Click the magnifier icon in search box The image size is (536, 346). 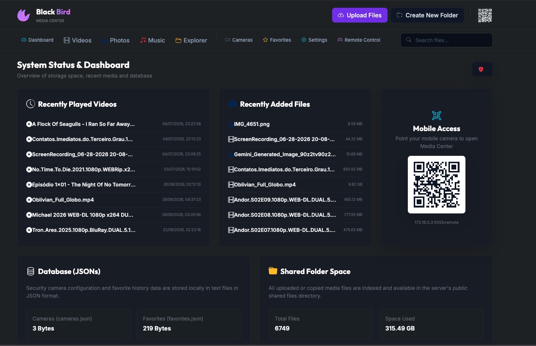coord(409,40)
